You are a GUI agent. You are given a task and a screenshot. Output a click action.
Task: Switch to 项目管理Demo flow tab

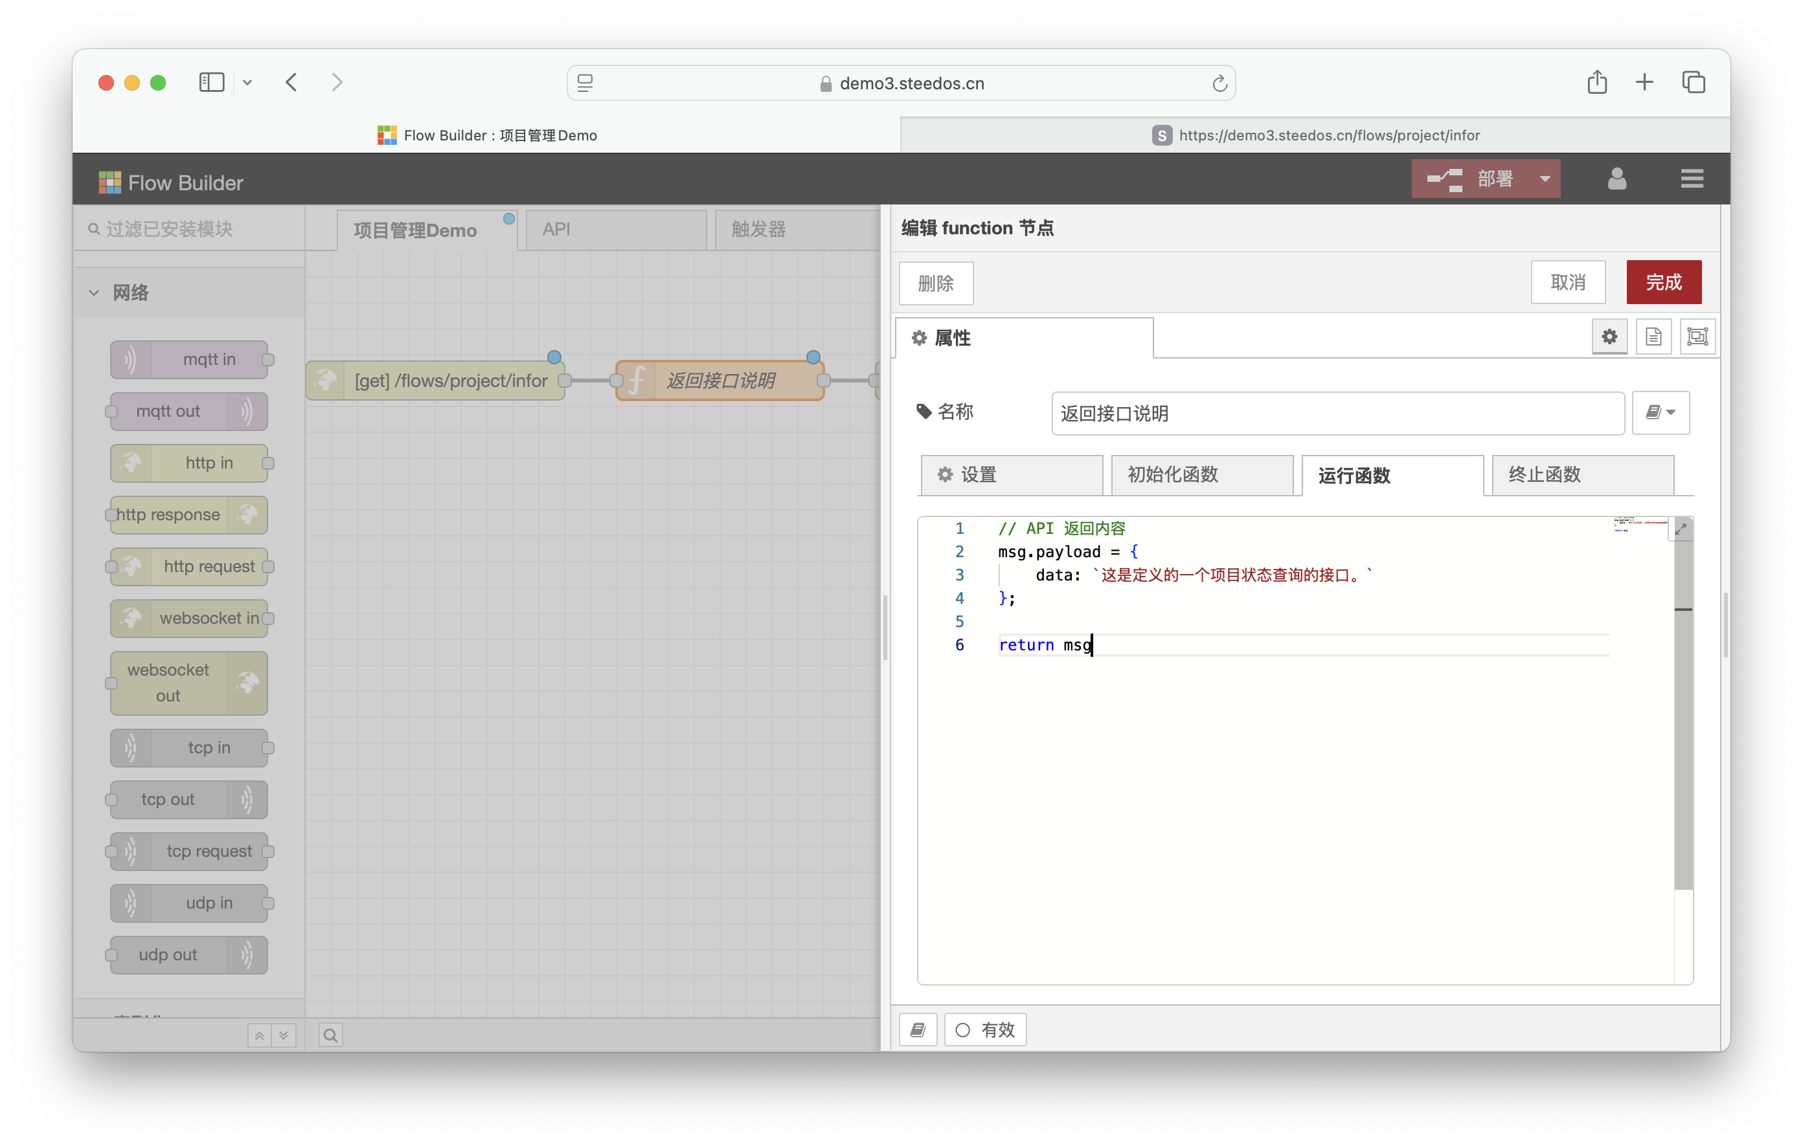click(426, 230)
